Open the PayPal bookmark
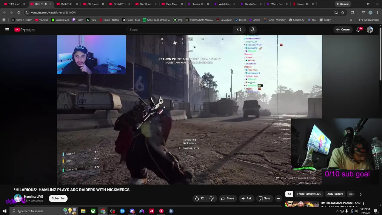Image resolution: width=382 pixels, height=215 pixels. (x=240, y=20)
